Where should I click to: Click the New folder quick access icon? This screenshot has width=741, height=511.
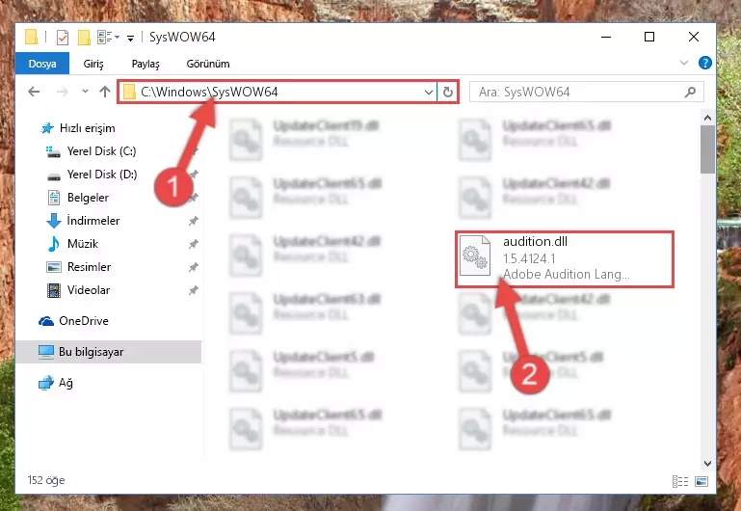click(84, 37)
